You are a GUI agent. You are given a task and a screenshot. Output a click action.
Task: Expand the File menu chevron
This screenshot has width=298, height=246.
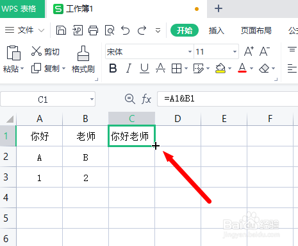(41, 30)
